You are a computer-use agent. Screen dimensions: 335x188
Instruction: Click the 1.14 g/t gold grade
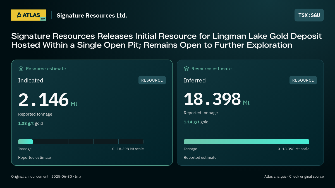tap(196, 122)
